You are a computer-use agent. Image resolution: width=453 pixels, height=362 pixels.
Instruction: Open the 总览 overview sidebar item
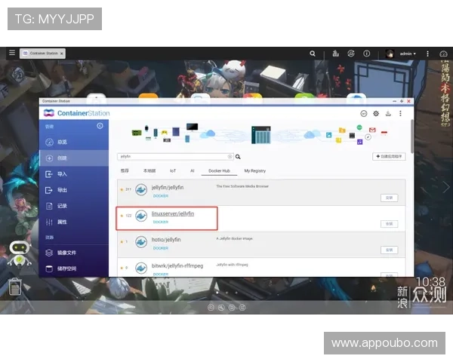coord(63,142)
